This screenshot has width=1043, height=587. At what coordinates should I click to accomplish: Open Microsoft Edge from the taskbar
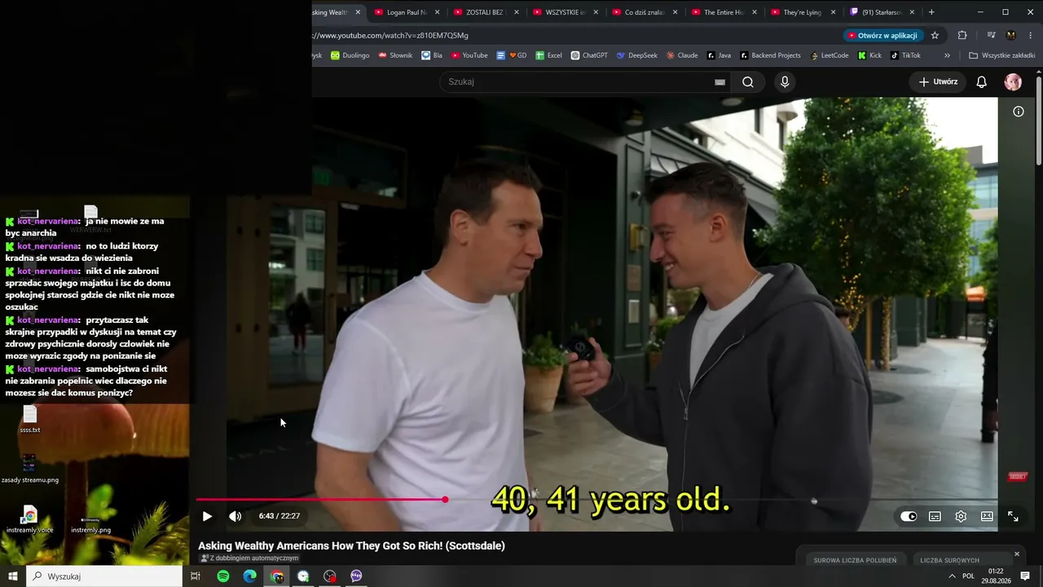point(250,576)
